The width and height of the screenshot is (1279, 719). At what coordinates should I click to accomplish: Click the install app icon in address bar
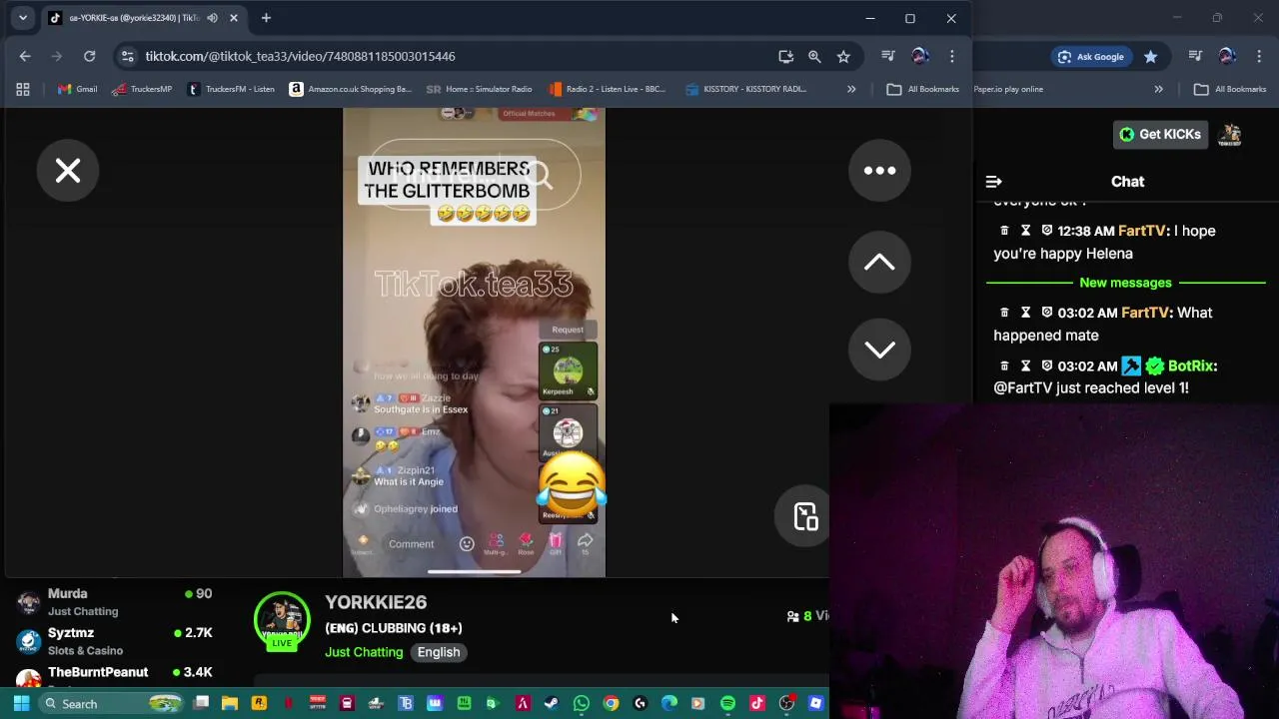point(785,56)
